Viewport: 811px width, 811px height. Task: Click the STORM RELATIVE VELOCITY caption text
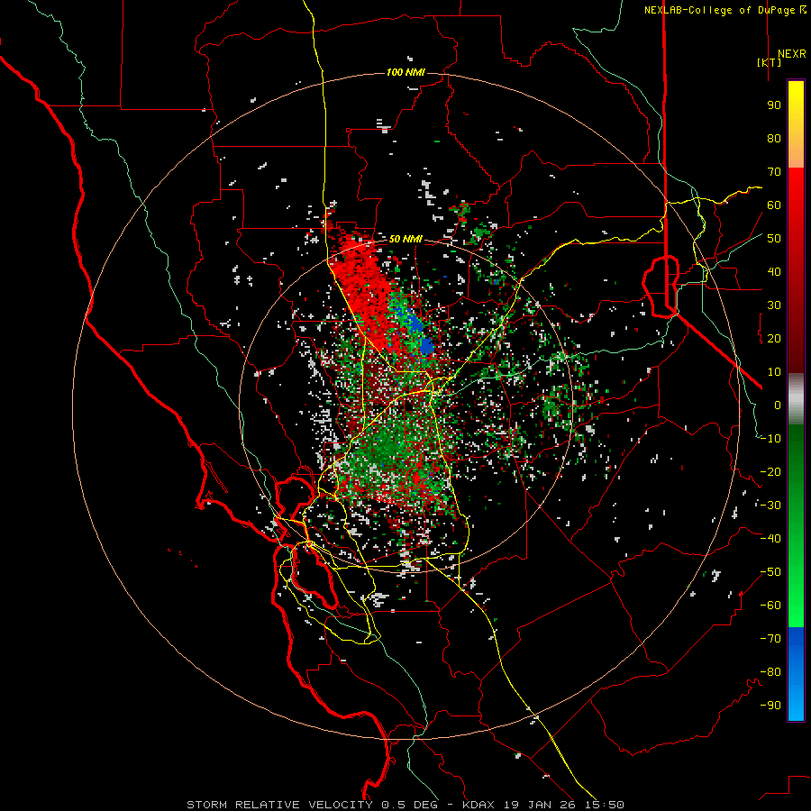[x=279, y=805]
